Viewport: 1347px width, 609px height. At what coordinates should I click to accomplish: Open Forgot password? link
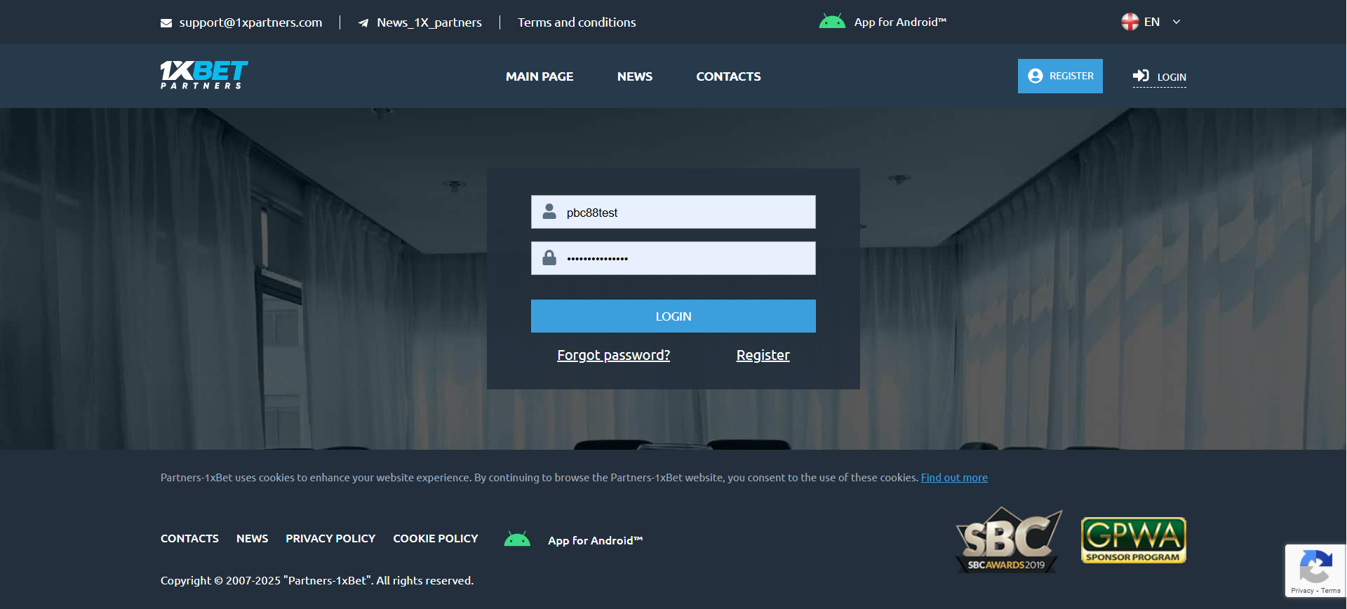click(614, 355)
